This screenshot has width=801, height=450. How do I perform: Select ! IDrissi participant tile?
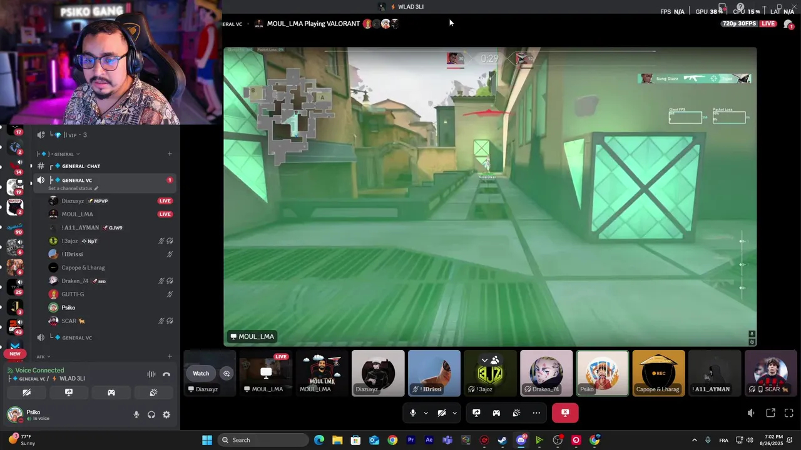(434, 373)
